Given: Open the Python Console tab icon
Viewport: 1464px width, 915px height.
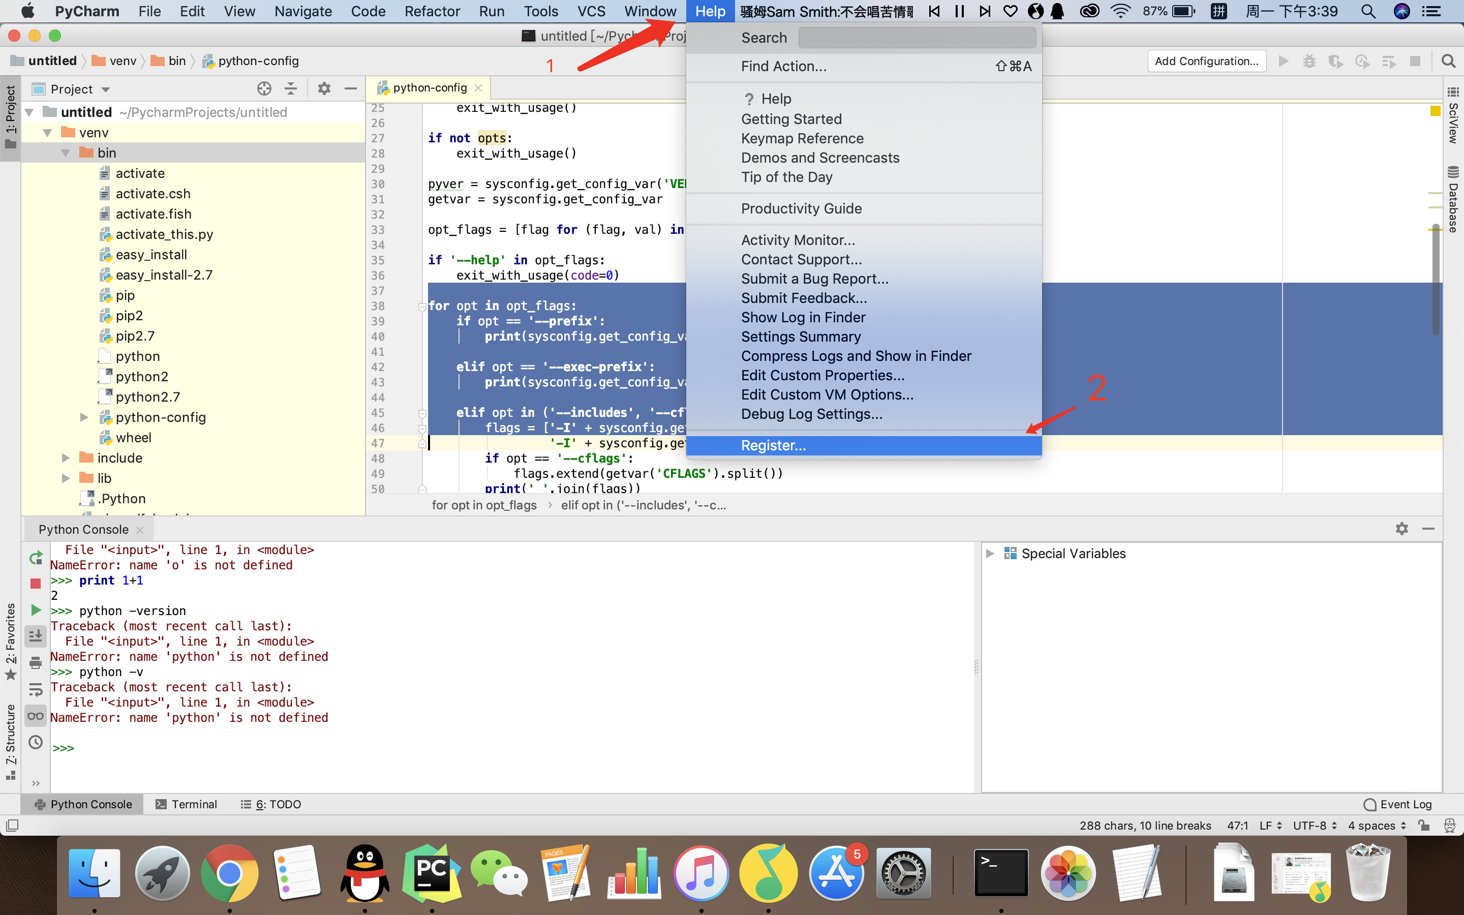Looking at the screenshot, I should 41,804.
